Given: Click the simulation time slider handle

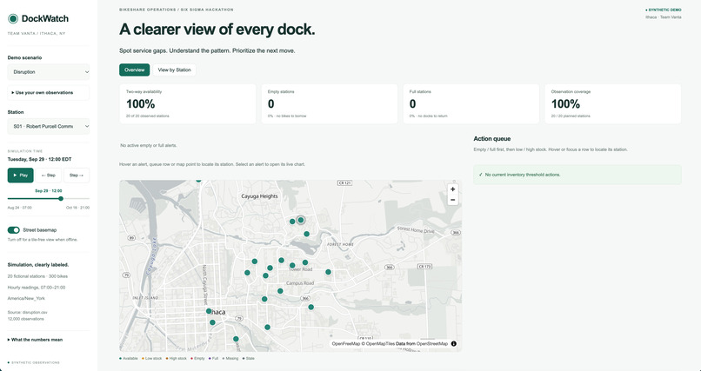Looking at the screenshot, I should click(61, 199).
